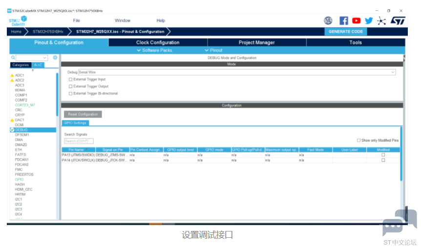421x250 pixels.
Task: Switch to Project Manager tab
Action: pyautogui.click(x=257, y=42)
